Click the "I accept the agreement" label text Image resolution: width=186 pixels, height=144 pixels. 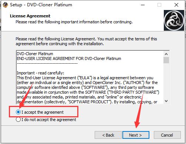click(43, 112)
